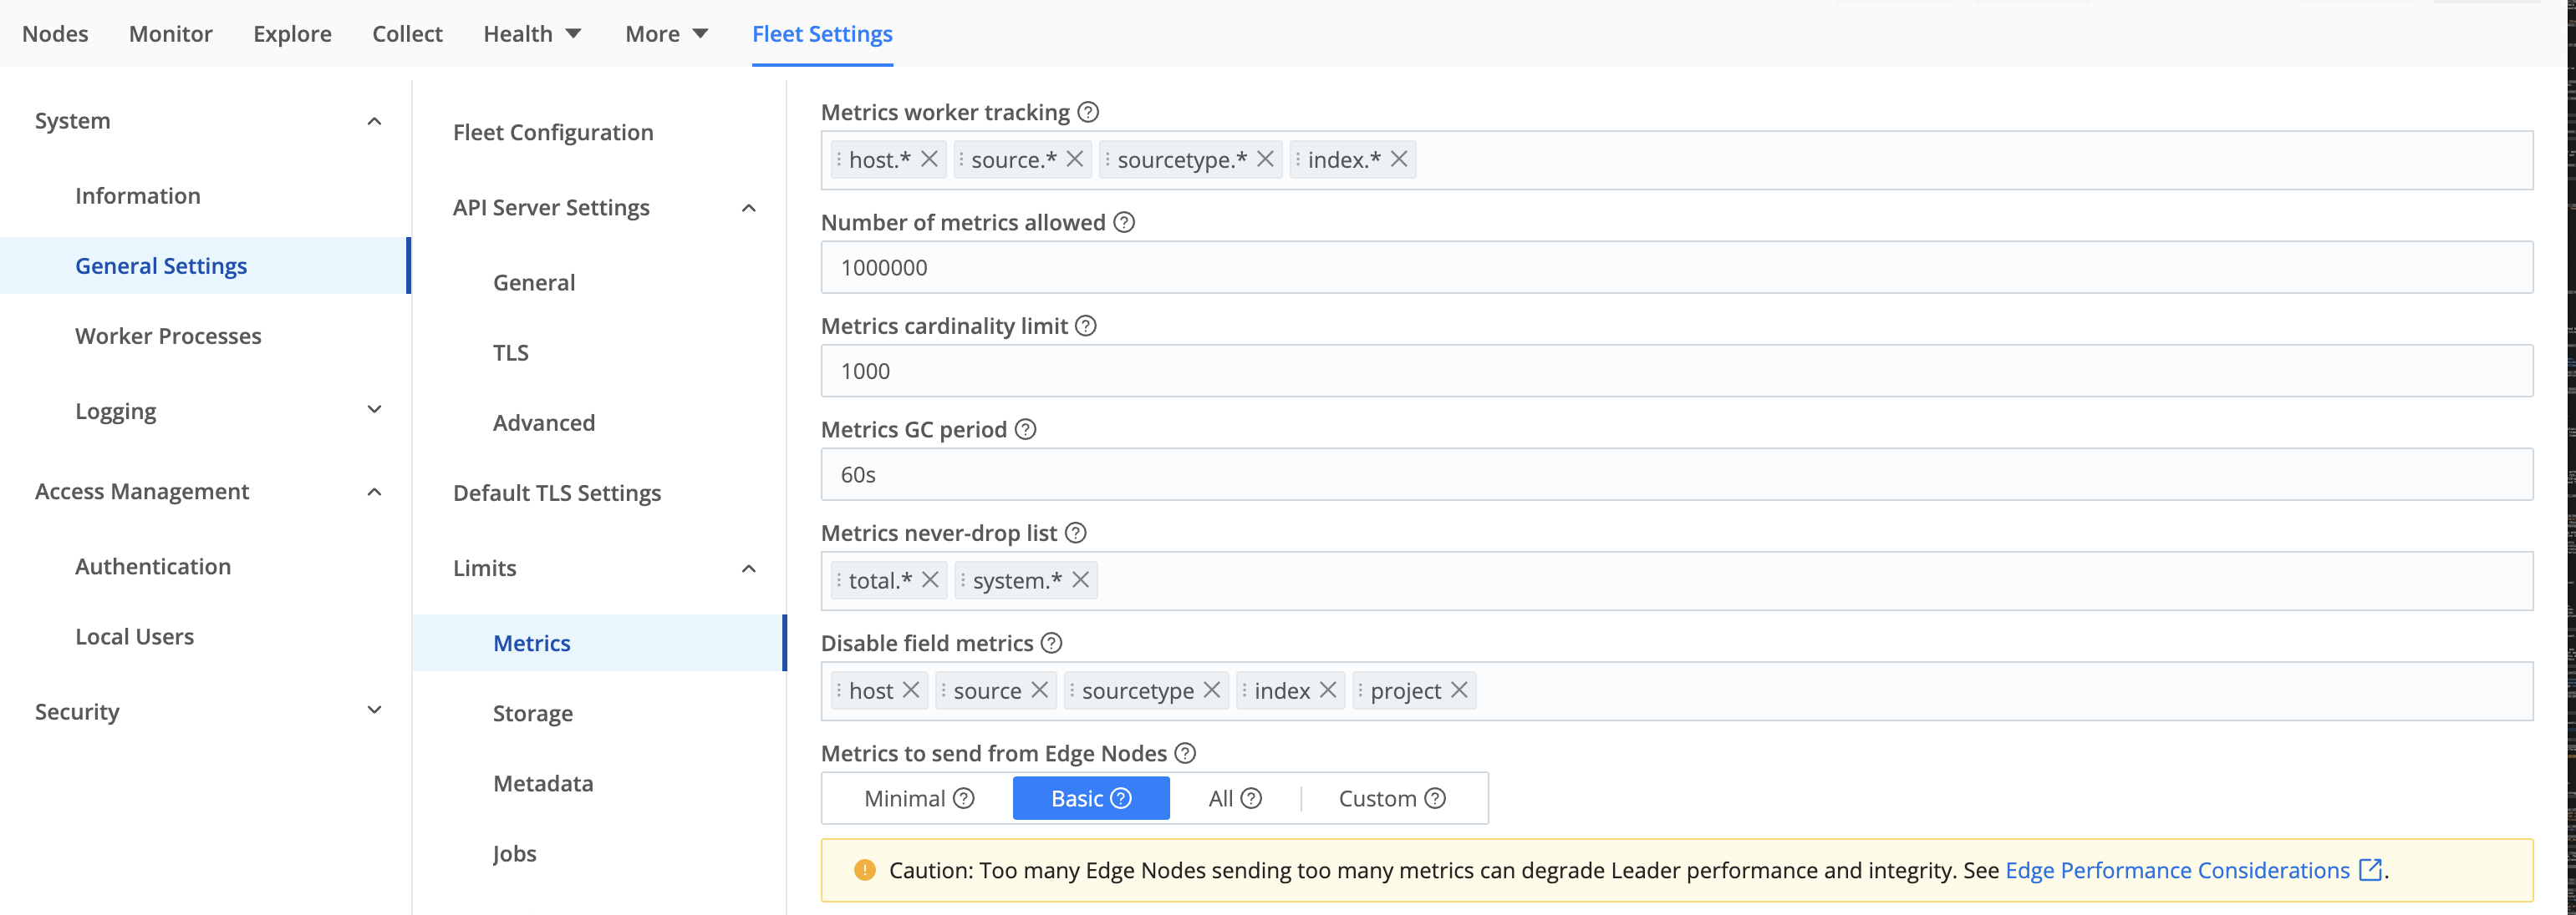
Task: Collapse the API Server Settings section
Action: click(749, 207)
